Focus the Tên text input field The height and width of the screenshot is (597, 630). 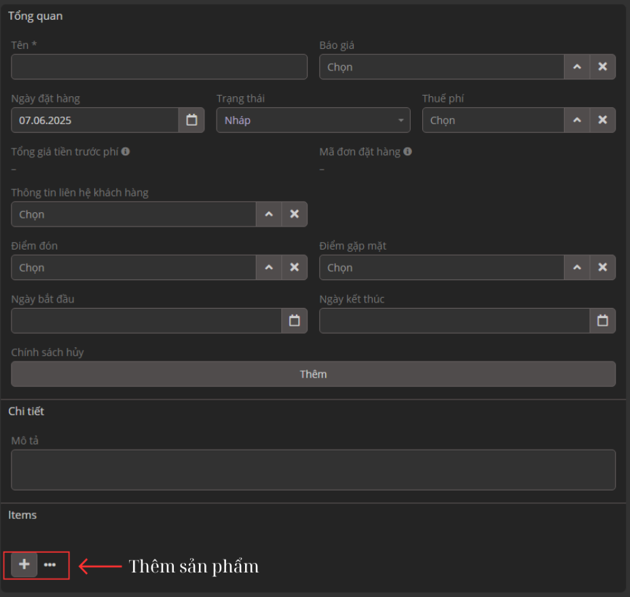(x=159, y=67)
